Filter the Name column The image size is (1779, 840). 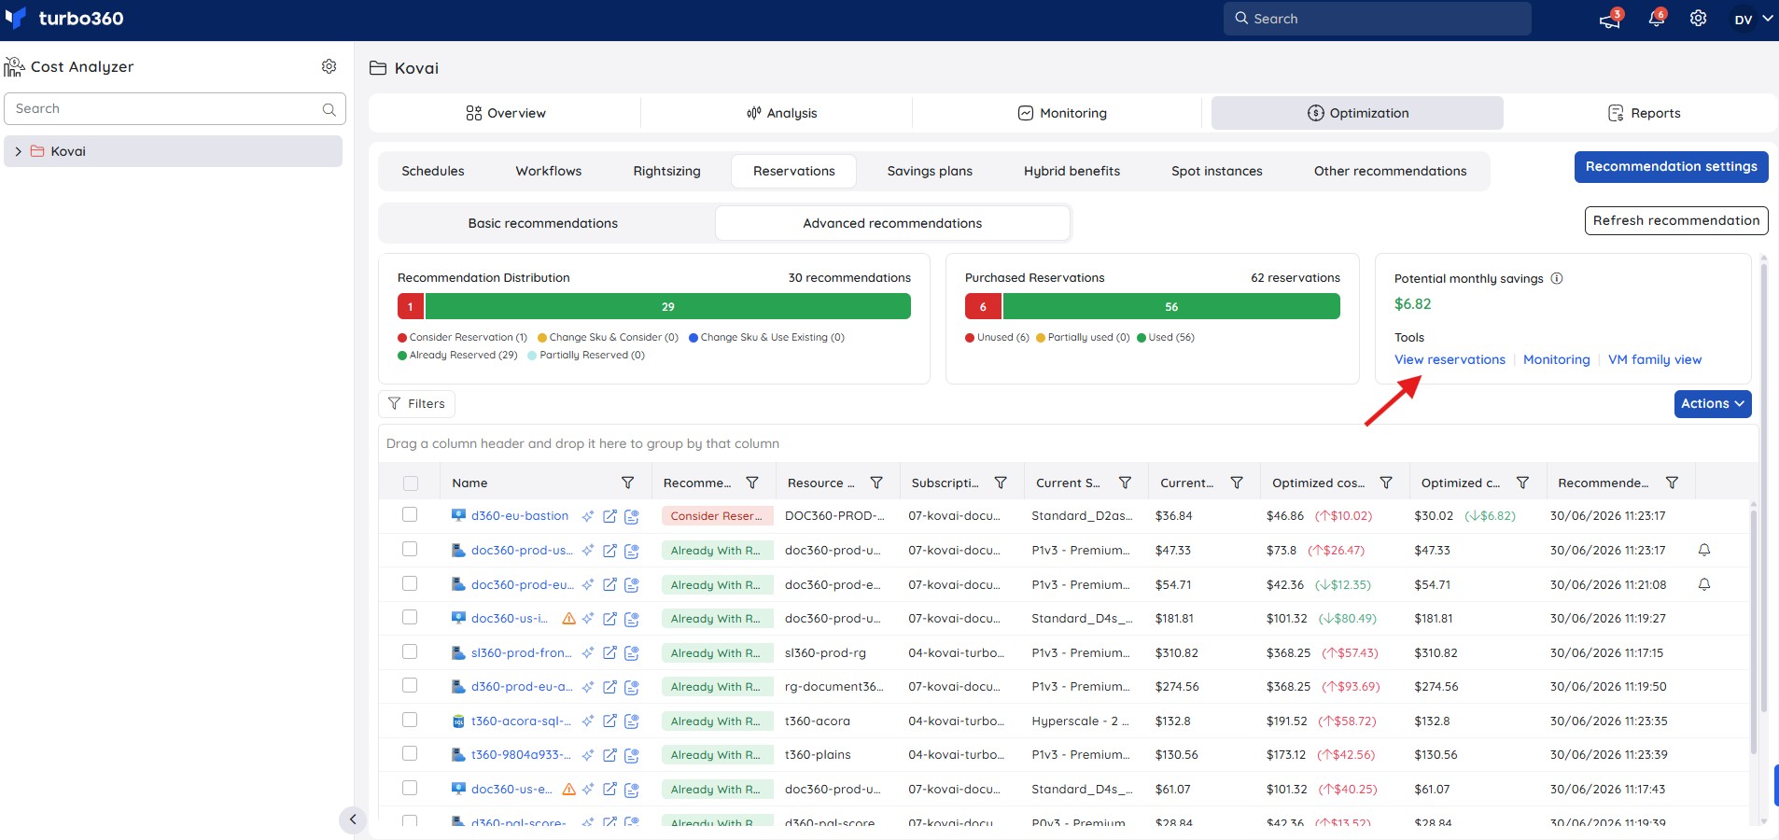[x=628, y=483]
